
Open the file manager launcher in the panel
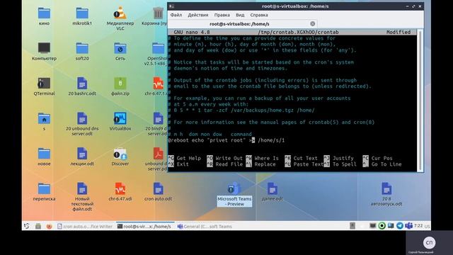click(38, 227)
